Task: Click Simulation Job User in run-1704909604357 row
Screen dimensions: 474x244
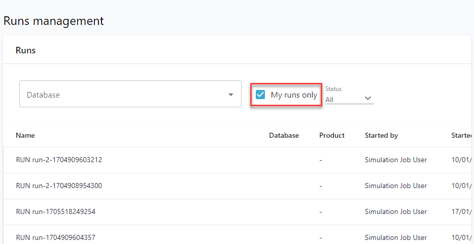Action: [x=396, y=237]
